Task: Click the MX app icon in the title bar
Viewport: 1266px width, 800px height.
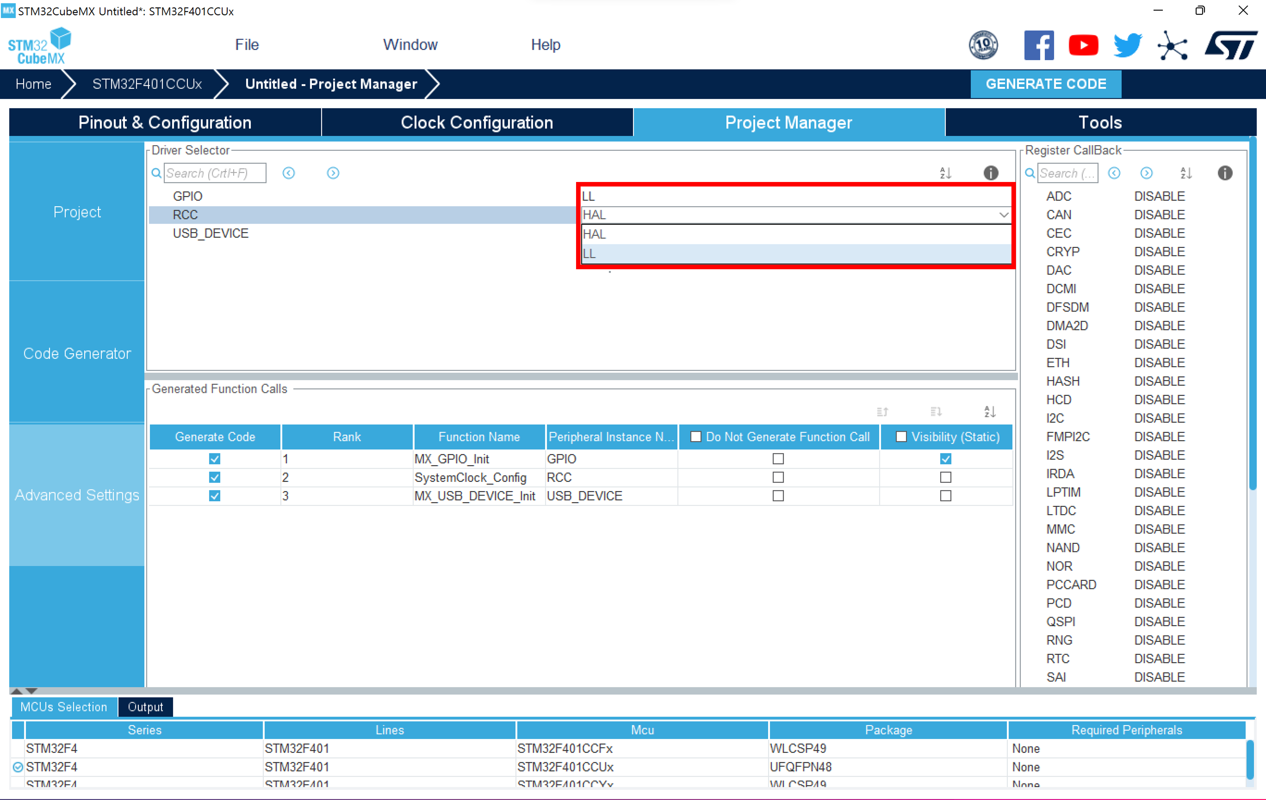Action: point(8,11)
